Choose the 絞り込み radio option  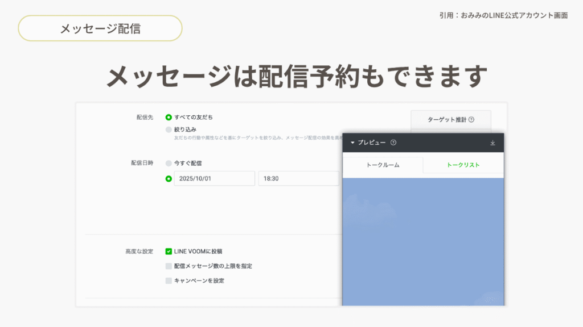click(169, 129)
